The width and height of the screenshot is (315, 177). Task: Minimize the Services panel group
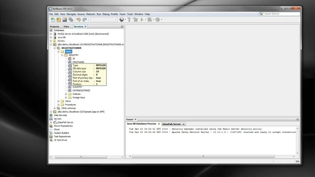coord(122,27)
